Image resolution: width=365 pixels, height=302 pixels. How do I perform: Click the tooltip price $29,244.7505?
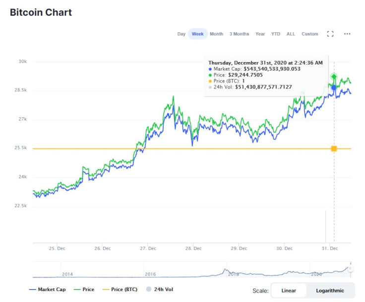point(245,75)
